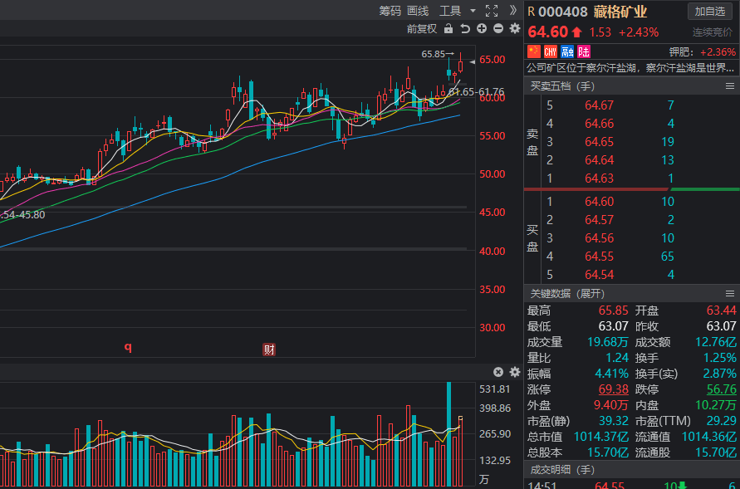Zoom in chart with plus icon
This screenshot has height=489, width=740.
(482, 28)
